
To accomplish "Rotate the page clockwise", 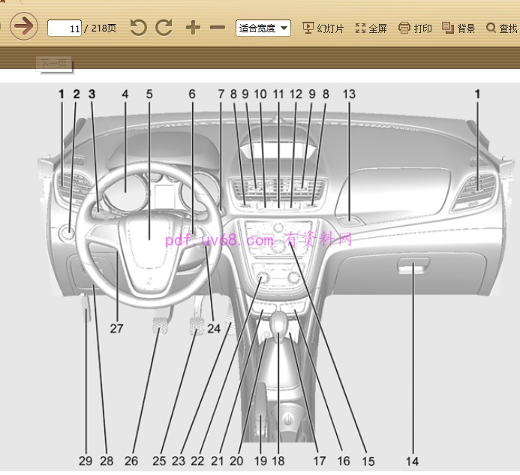I will 164,28.
